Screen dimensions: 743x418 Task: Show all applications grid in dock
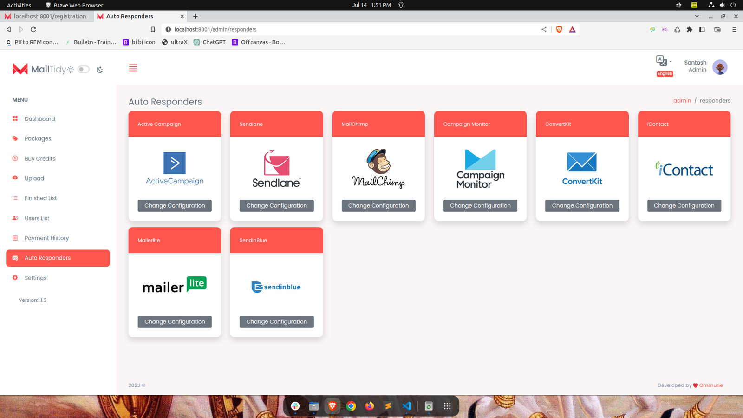447,406
